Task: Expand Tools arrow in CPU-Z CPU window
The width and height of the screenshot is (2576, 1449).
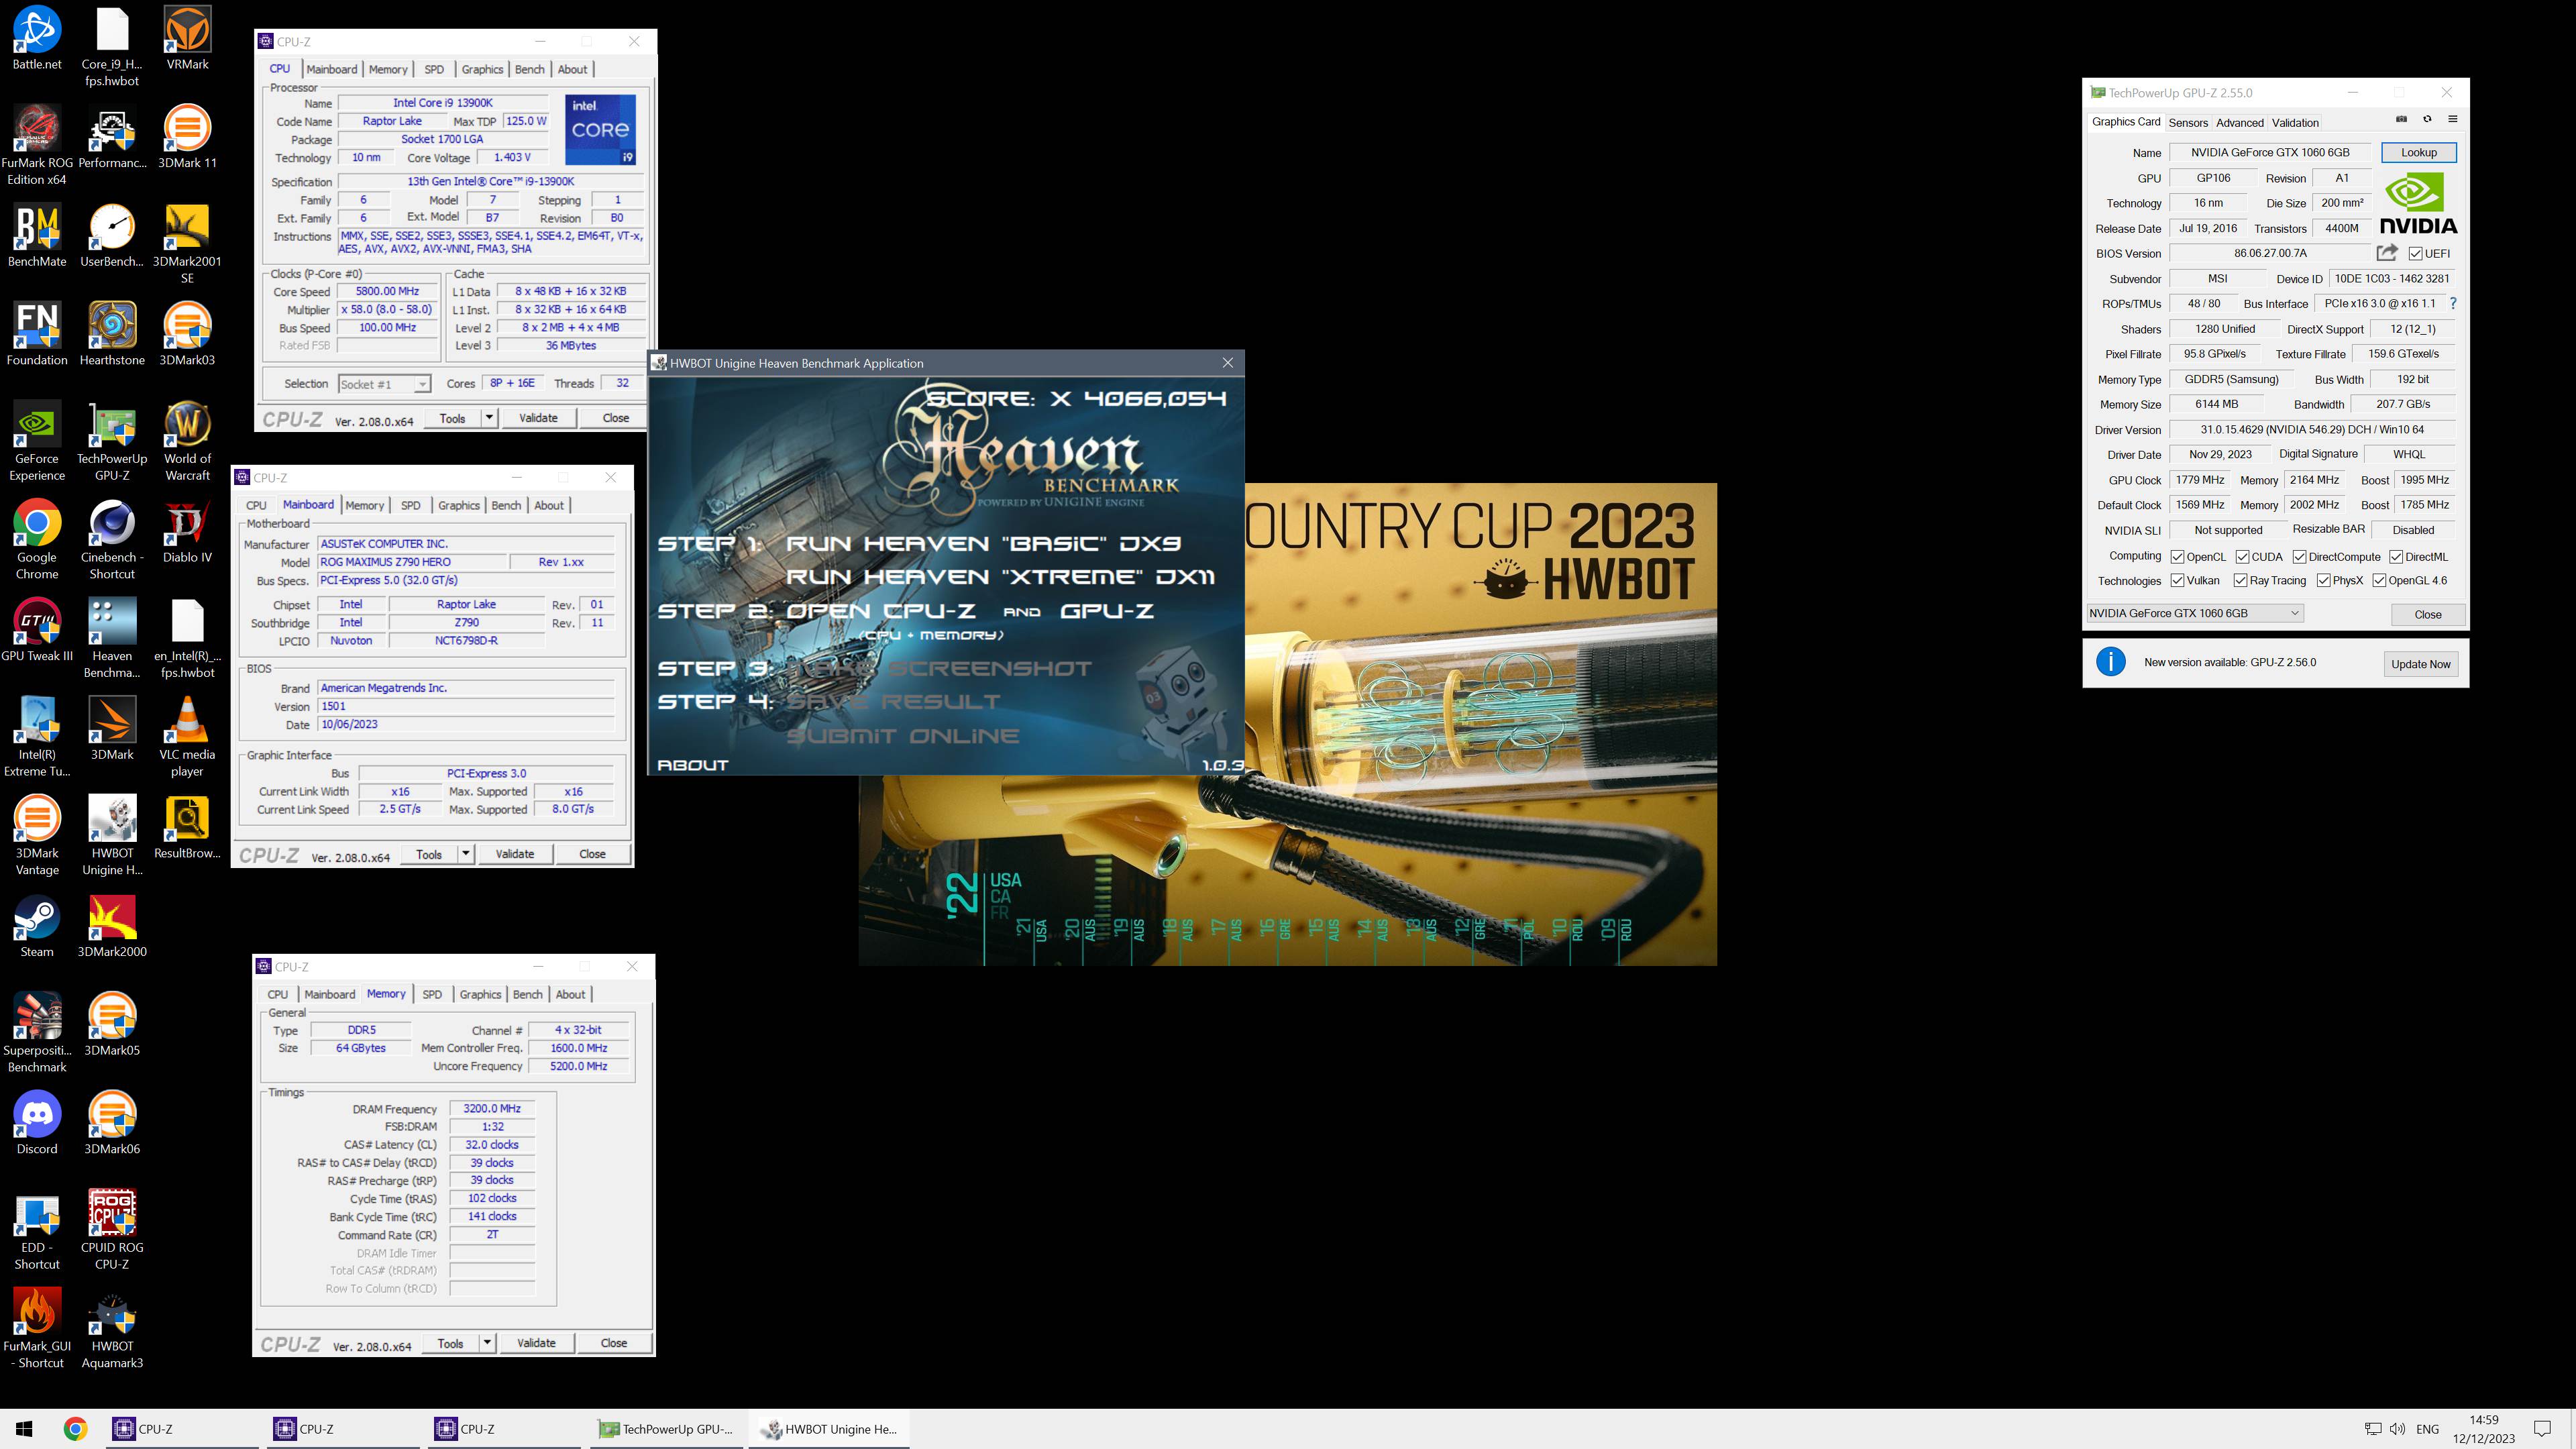Action: (x=489, y=418)
